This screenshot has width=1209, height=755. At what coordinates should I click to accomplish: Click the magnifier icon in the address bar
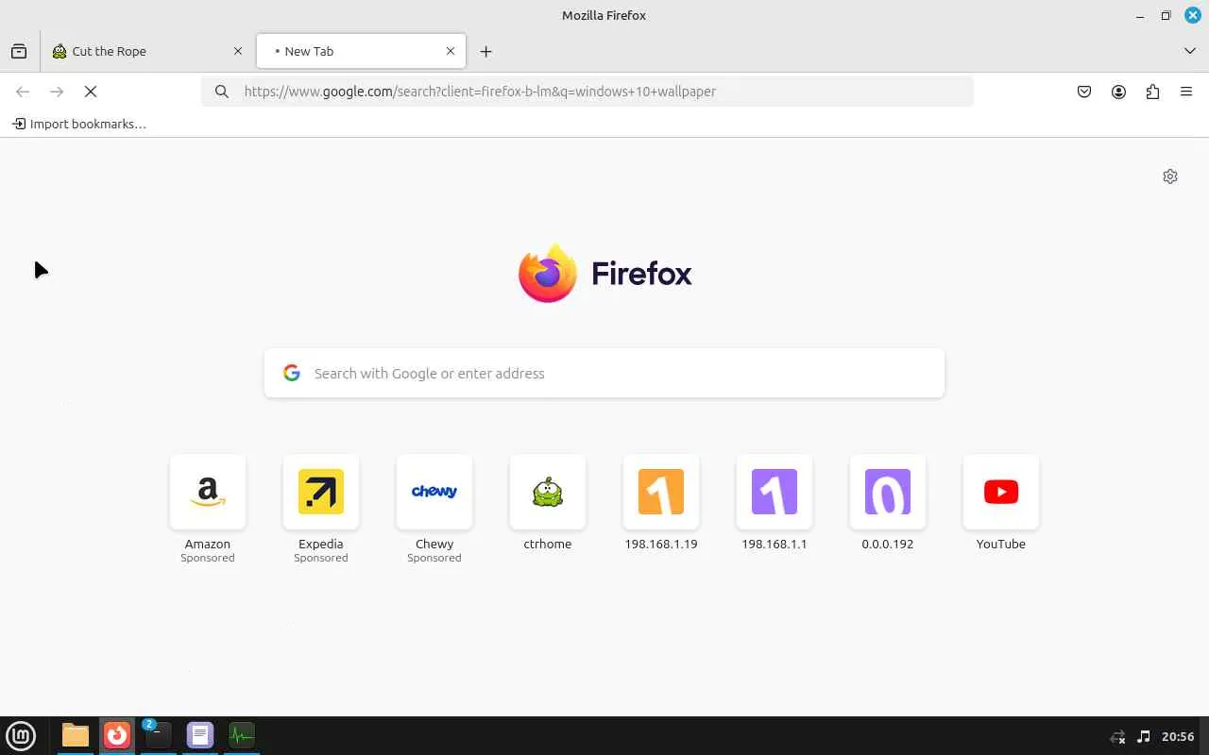pyautogui.click(x=221, y=92)
